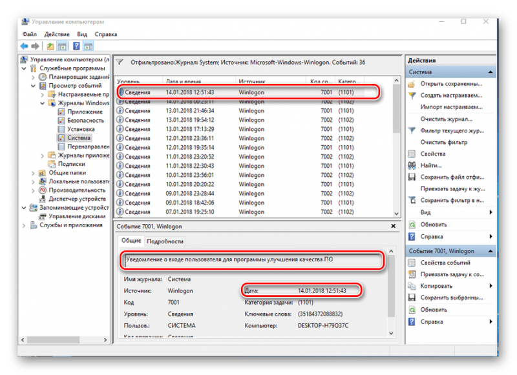Image resolution: width=517 pixels, height=375 pixels.
Task: Collapse the Система actions section
Action: point(491,72)
